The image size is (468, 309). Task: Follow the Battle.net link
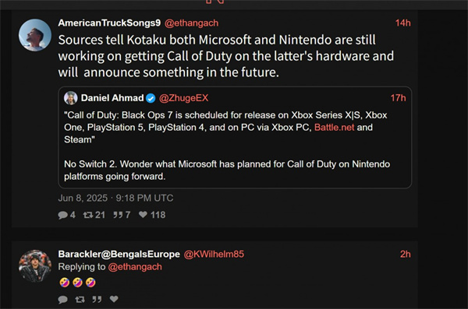(335, 128)
